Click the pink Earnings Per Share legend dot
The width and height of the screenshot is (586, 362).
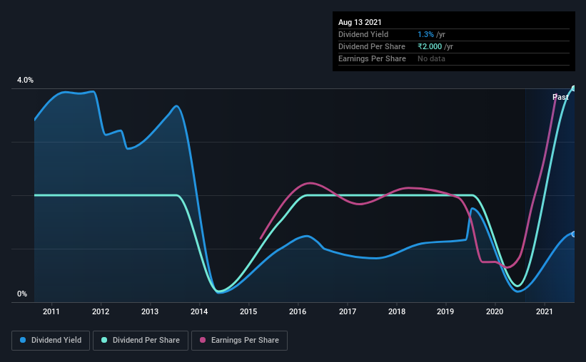click(x=203, y=340)
